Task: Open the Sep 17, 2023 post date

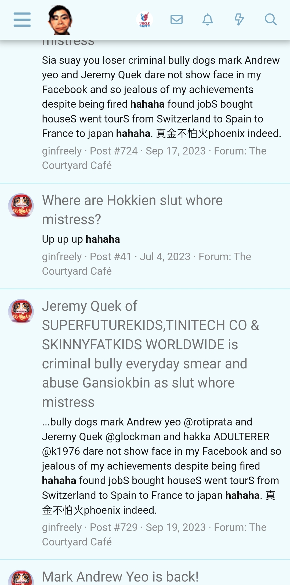Action: (176, 151)
